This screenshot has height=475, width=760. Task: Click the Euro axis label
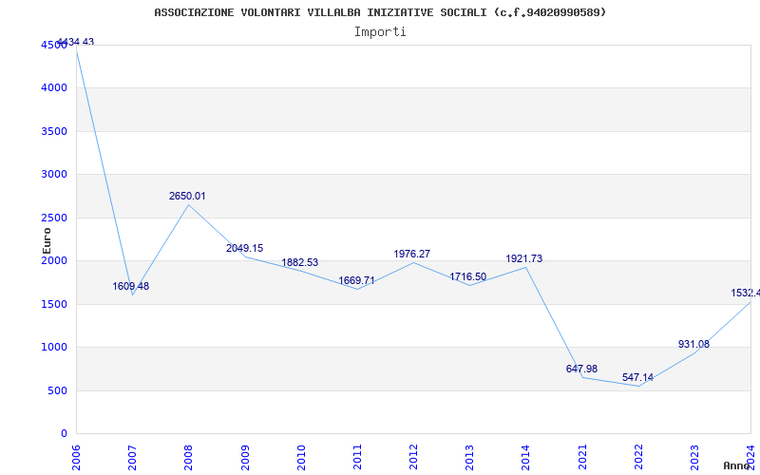pyautogui.click(x=47, y=241)
